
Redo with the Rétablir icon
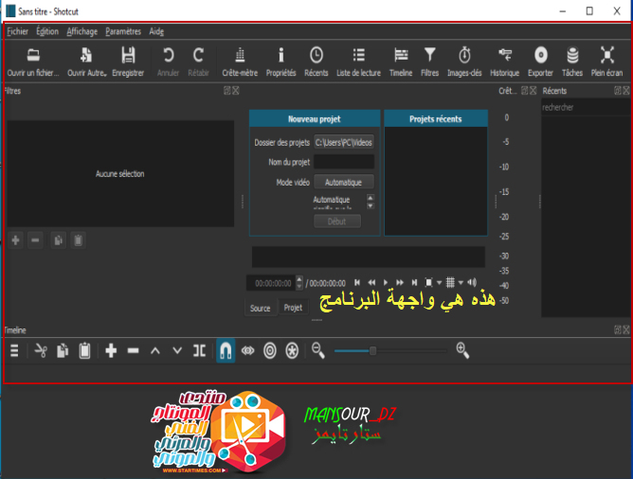point(198,62)
